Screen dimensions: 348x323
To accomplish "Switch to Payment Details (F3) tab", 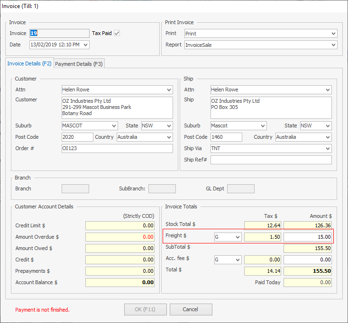I will [79, 64].
